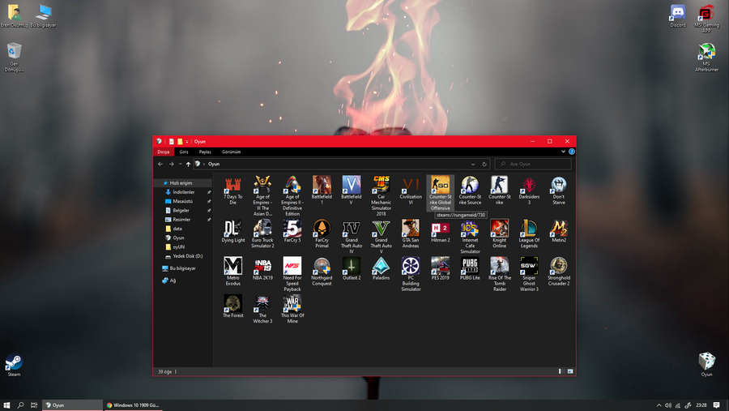Select Age of Empires III Asian Dynasties shortcut

pos(262,195)
